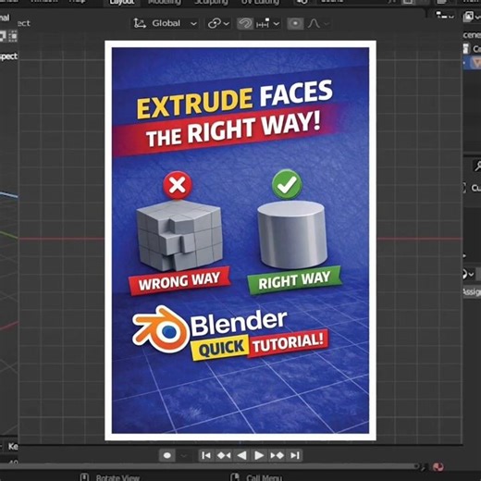The width and height of the screenshot is (481, 481).
Task: Toggle the auto keying record button
Action: (x=167, y=455)
